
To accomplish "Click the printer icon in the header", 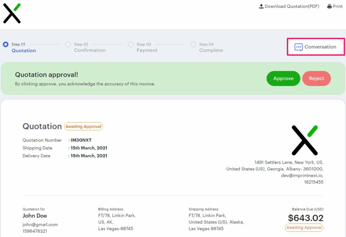I will tap(329, 6).
